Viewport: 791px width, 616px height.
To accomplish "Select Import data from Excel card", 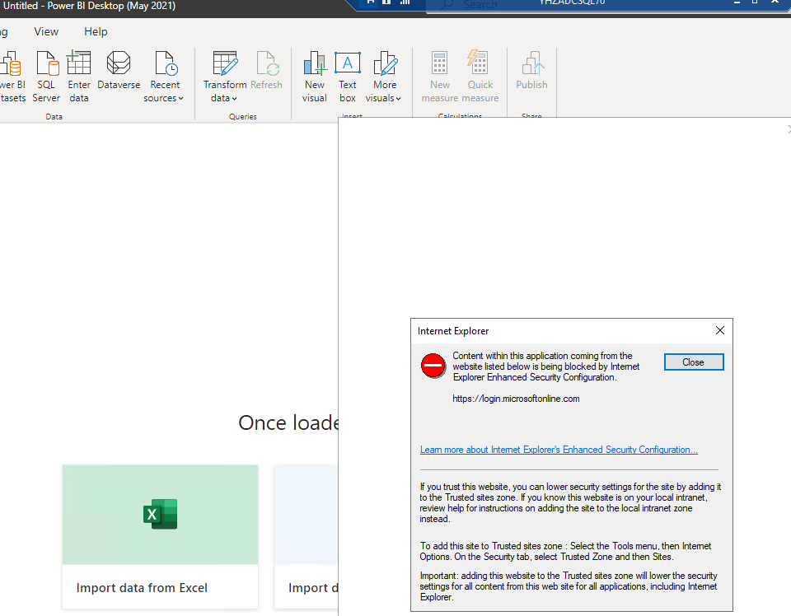I will [160, 537].
